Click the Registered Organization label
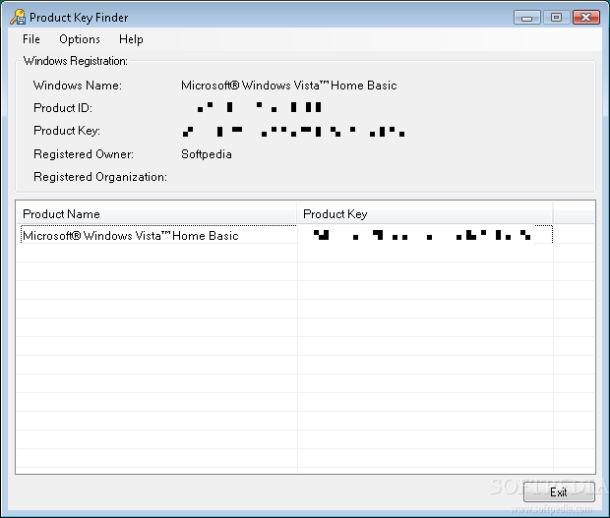The width and height of the screenshot is (610, 518). coord(100,177)
